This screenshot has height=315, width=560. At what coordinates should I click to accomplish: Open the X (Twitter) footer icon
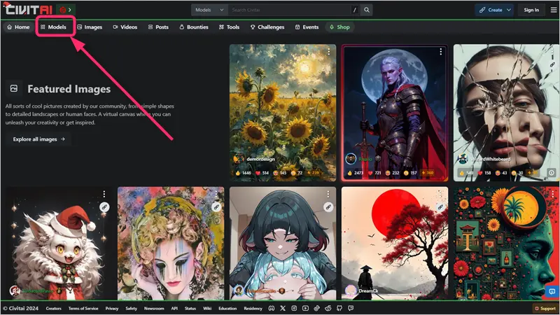coord(283,308)
